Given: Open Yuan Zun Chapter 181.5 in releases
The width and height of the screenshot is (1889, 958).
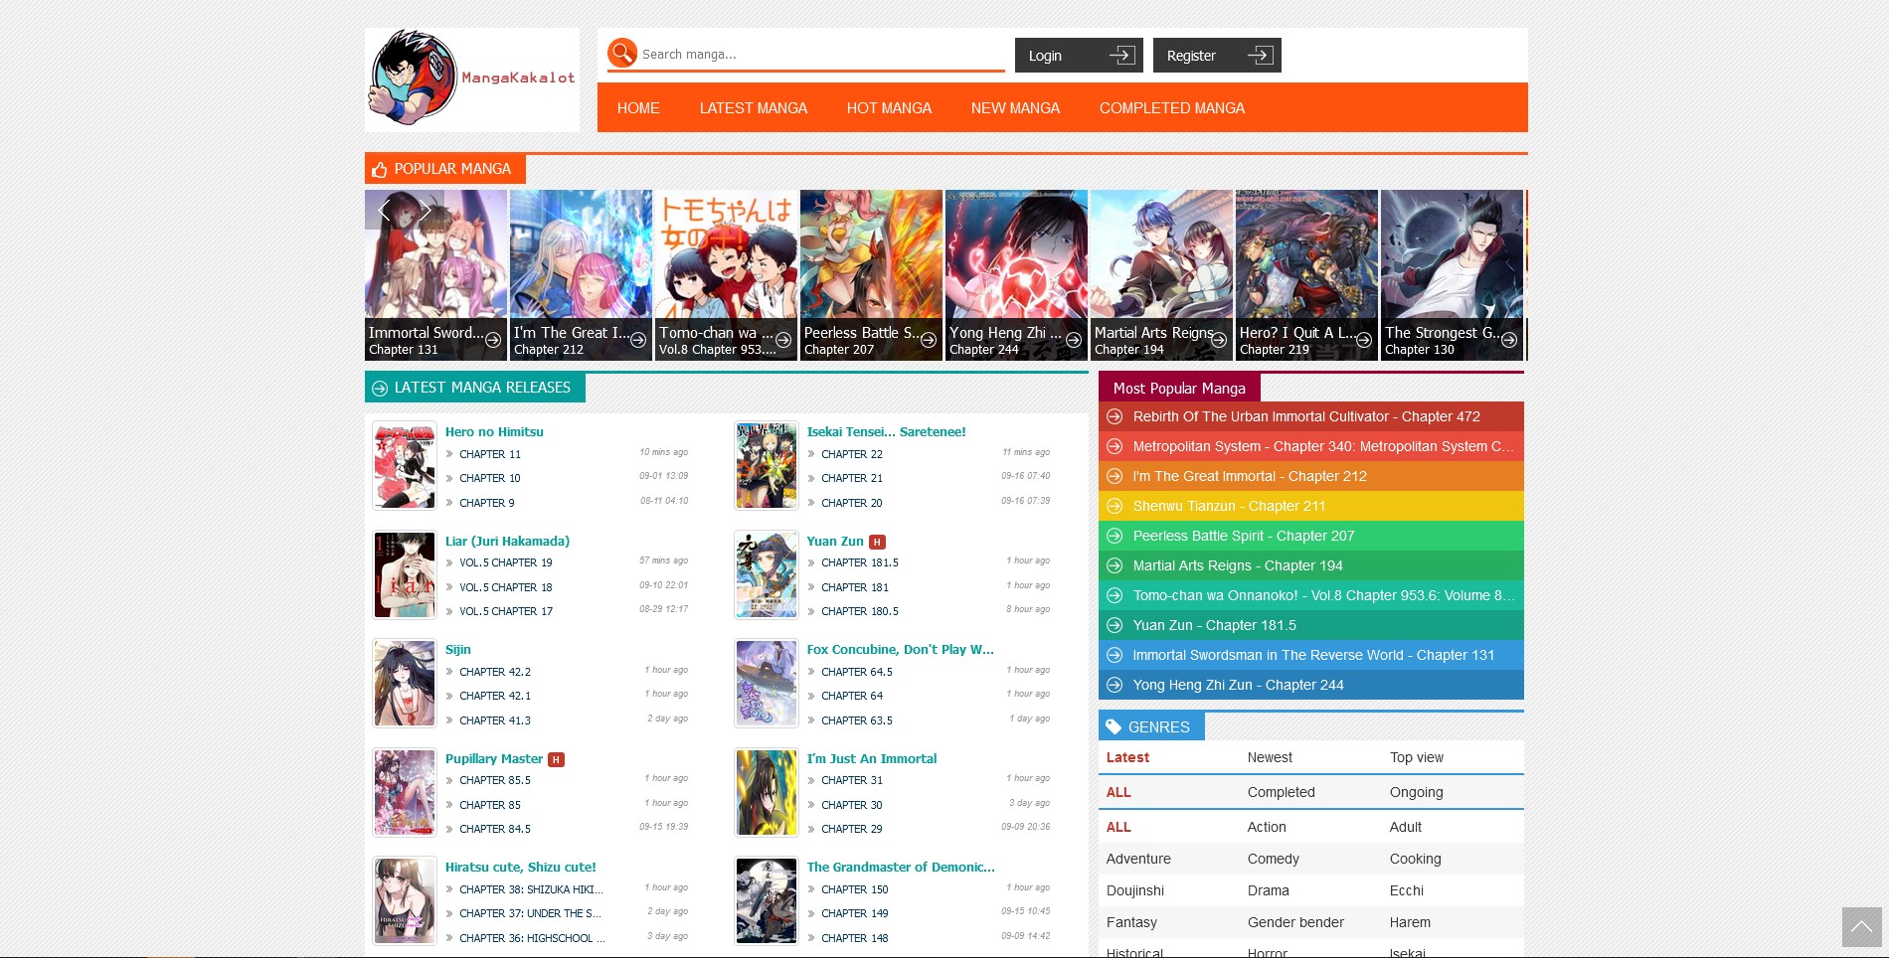Looking at the screenshot, I should tap(860, 562).
